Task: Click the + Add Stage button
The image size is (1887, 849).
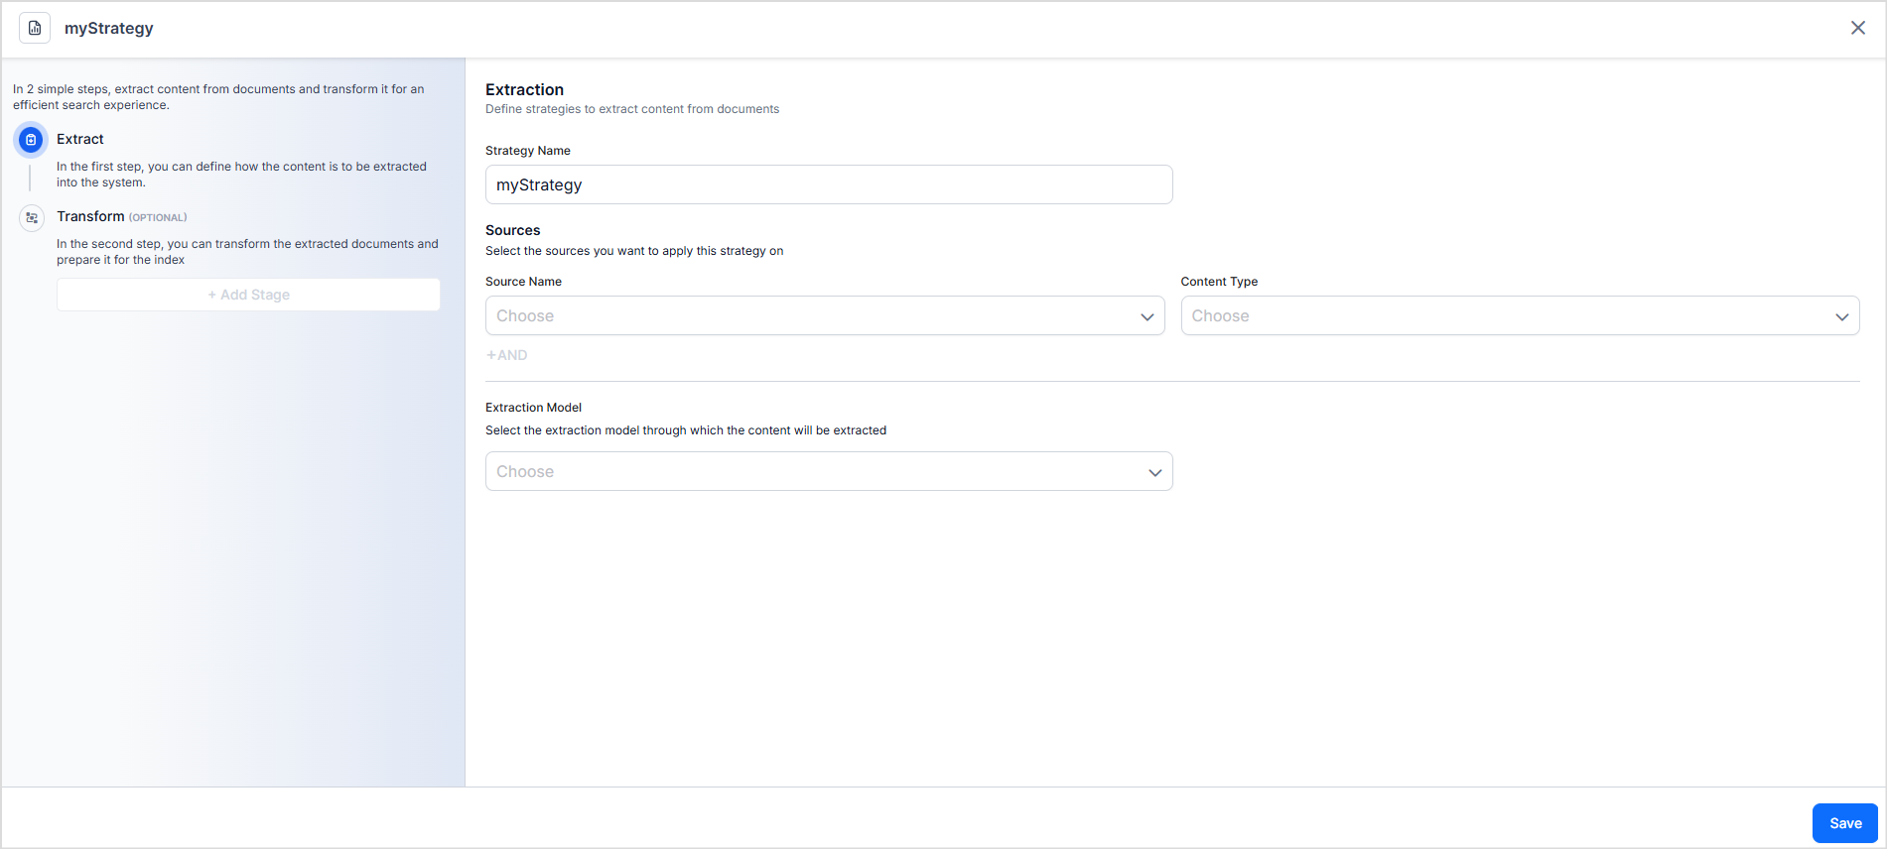Action: click(248, 295)
